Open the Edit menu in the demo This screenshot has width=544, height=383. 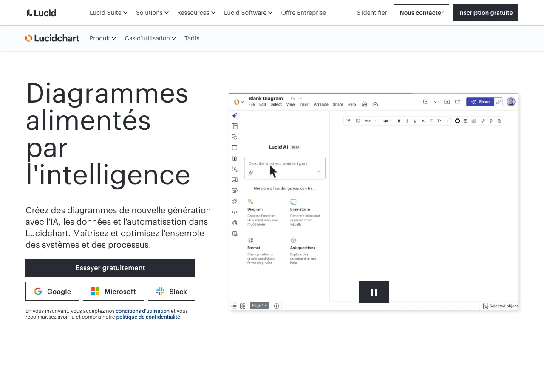click(263, 104)
